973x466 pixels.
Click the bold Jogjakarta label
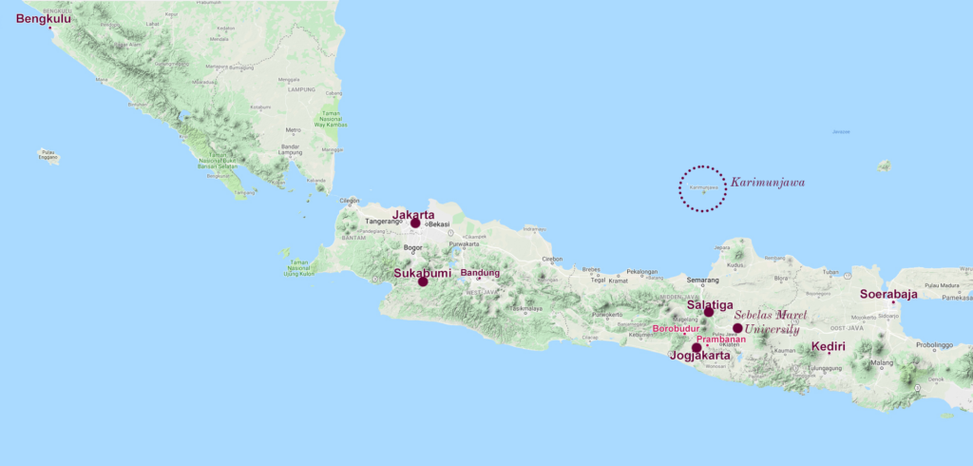point(700,356)
